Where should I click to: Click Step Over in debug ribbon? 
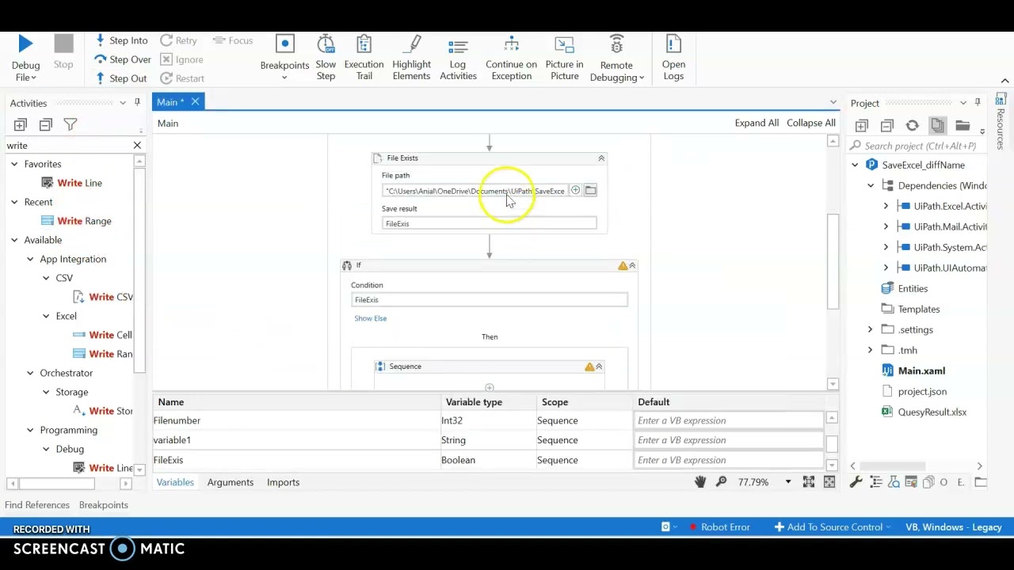click(123, 59)
